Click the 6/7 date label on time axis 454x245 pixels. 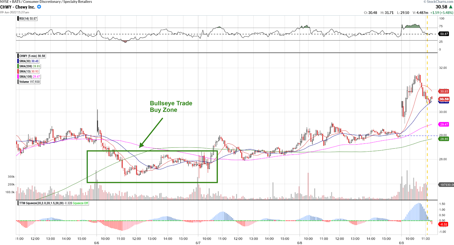pos(198,243)
